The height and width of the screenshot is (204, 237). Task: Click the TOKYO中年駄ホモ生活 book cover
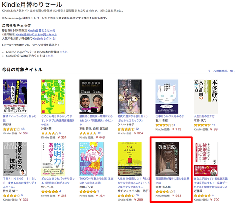(91, 159)
